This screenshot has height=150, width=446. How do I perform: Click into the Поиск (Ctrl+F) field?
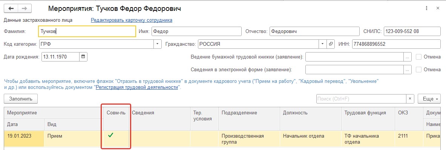click(x=361, y=99)
